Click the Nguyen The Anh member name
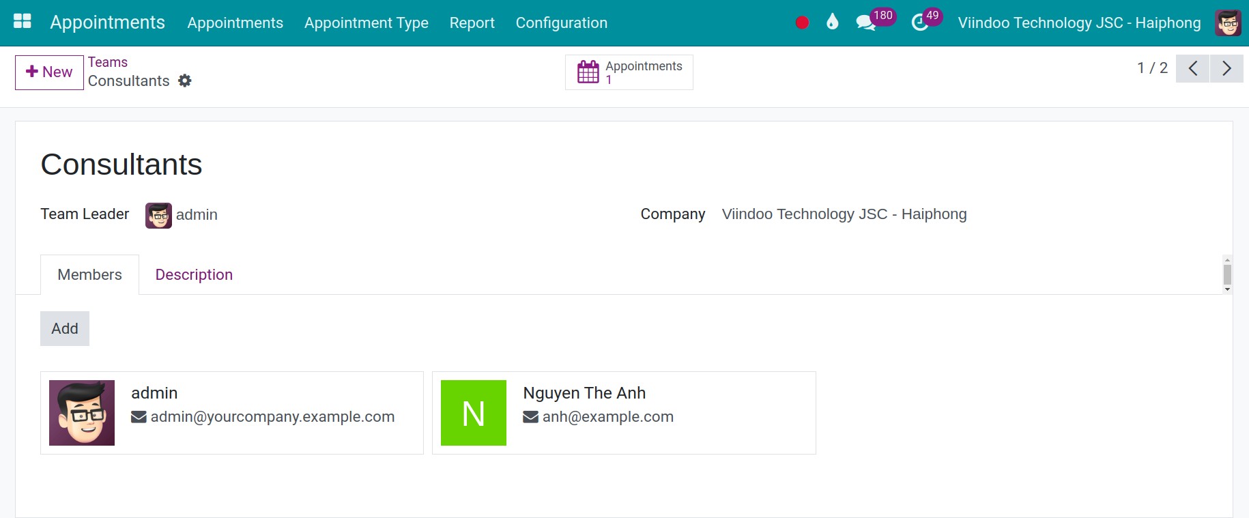The width and height of the screenshot is (1249, 518). [584, 393]
